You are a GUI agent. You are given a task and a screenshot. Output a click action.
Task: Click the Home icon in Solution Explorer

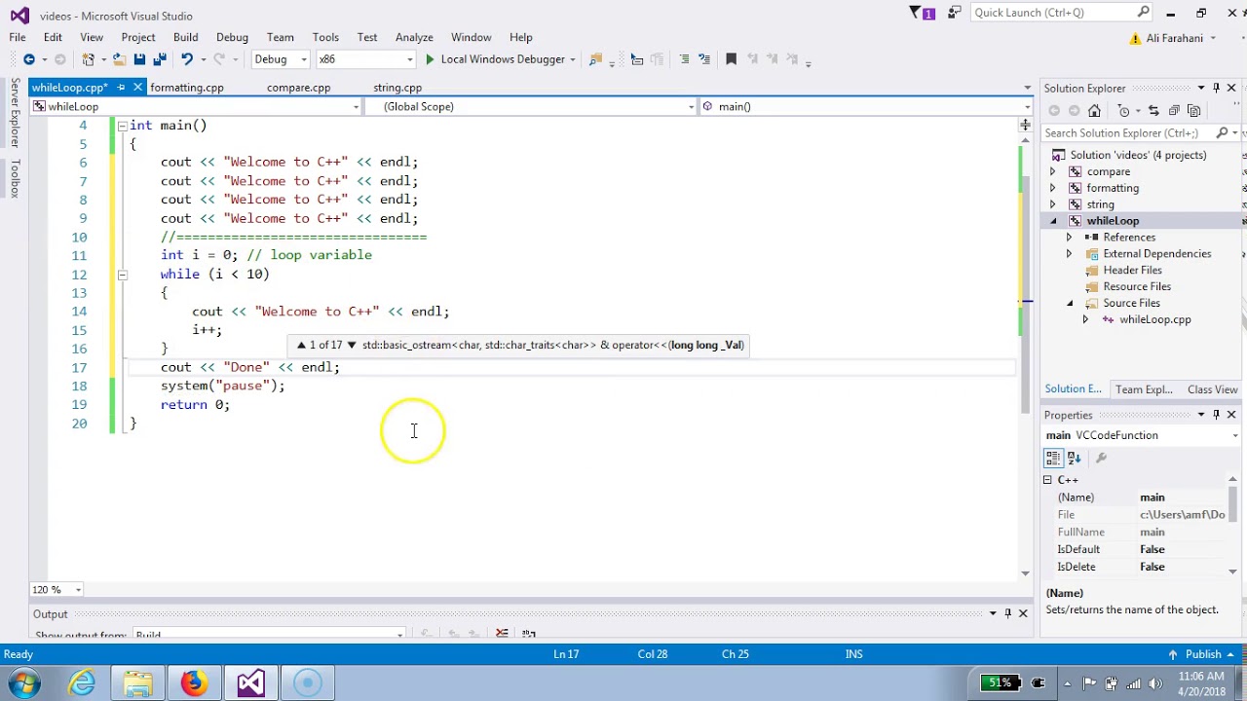tap(1094, 111)
